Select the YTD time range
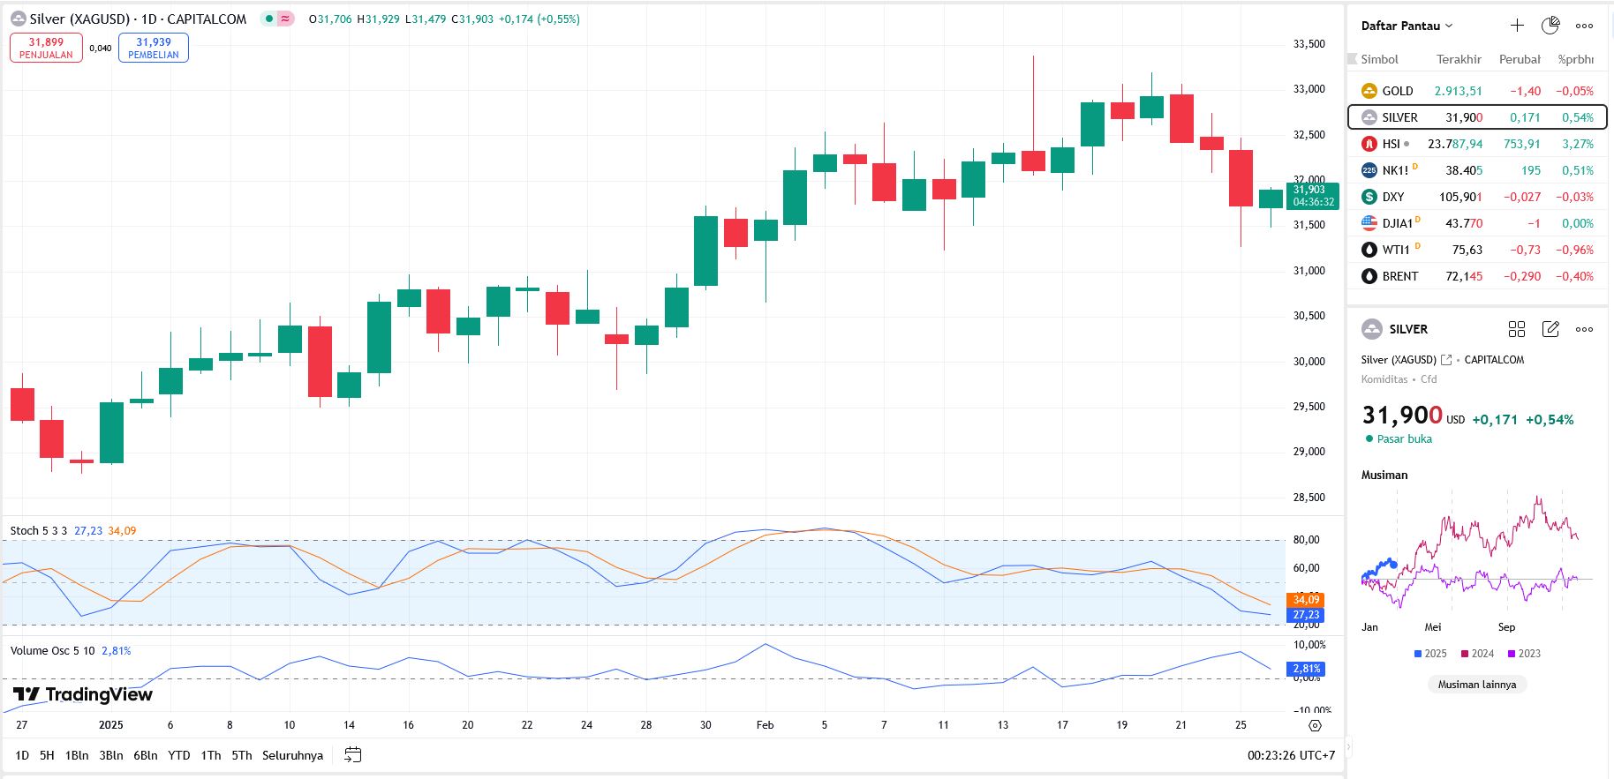The height and width of the screenshot is (779, 1614). (179, 755)
